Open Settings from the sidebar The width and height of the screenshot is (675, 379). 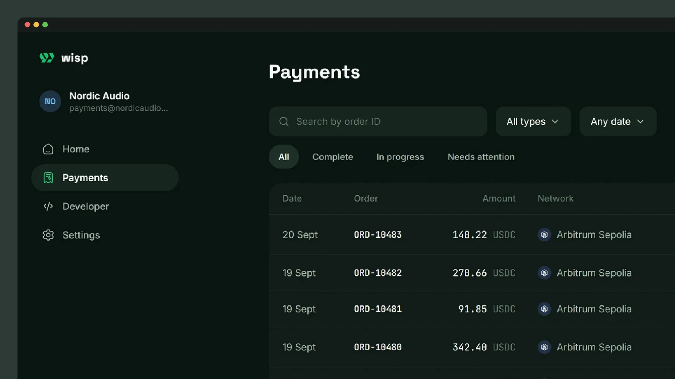105,235
